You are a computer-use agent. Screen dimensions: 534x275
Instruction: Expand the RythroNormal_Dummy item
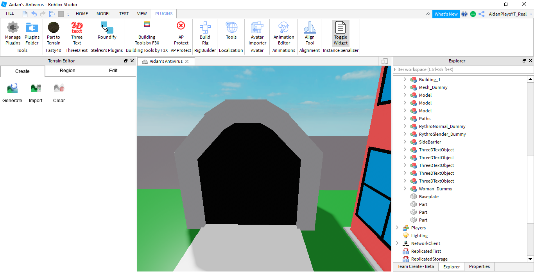[405, 126]
